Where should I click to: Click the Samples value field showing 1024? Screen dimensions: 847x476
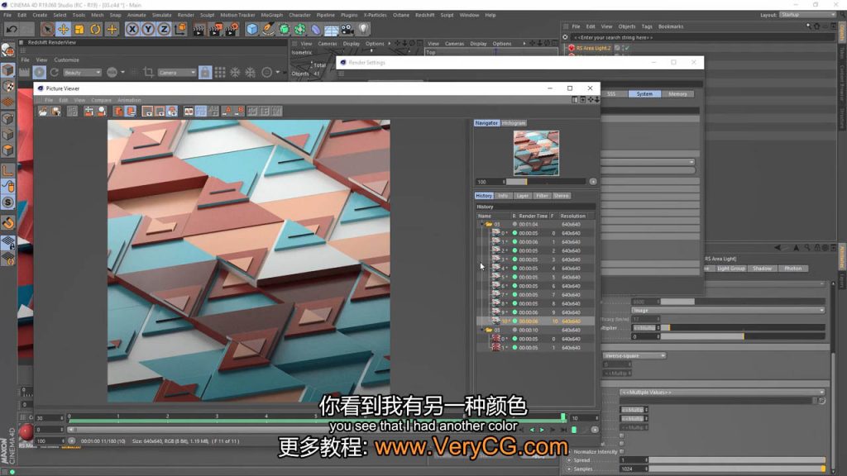pyautogui.click(x=632, y=469)
